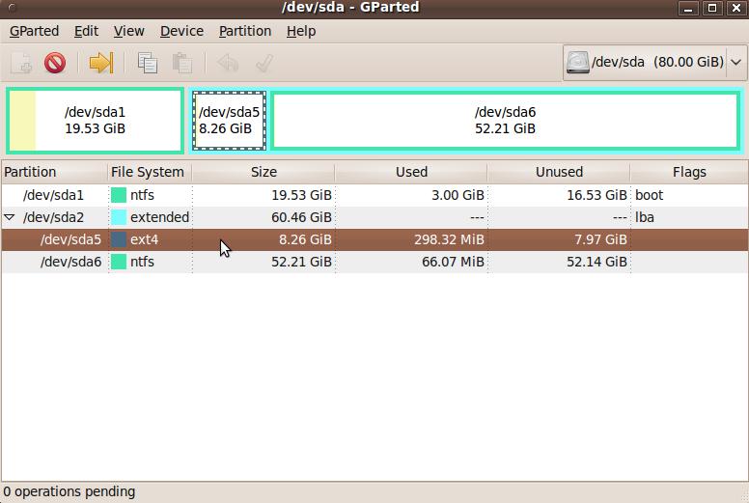The image size is (749, 503).
Task: Select the /dev/sda (80.00 GiB) combo box
Action: tap(654, 62)
